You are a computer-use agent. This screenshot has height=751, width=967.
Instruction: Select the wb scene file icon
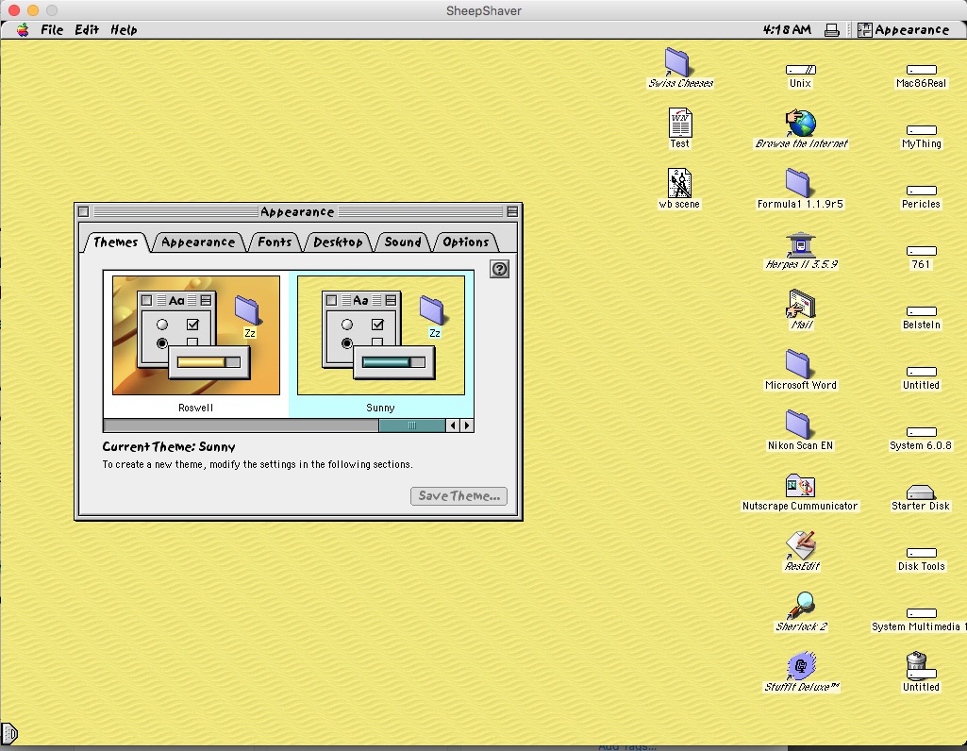(679, 183)
